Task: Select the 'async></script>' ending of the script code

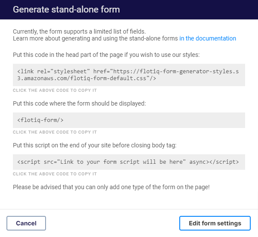Action: pyautogui.click(x=214, y=162)
